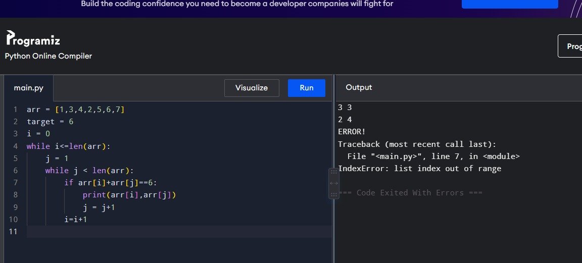
Task: Select the main.py tab
Action: [x=29, y=88]
